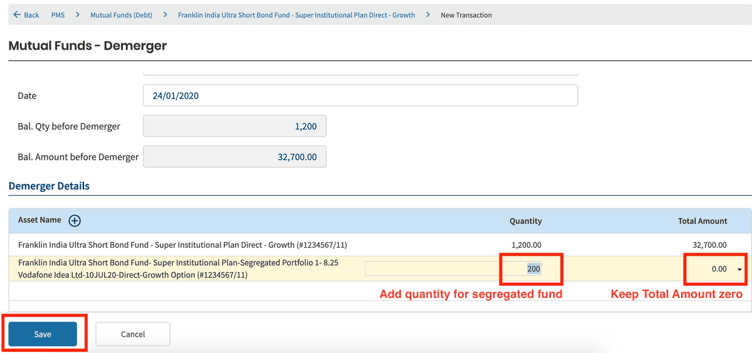Open Total Amount dropdown arrow beside 0.00

point(739,270)
